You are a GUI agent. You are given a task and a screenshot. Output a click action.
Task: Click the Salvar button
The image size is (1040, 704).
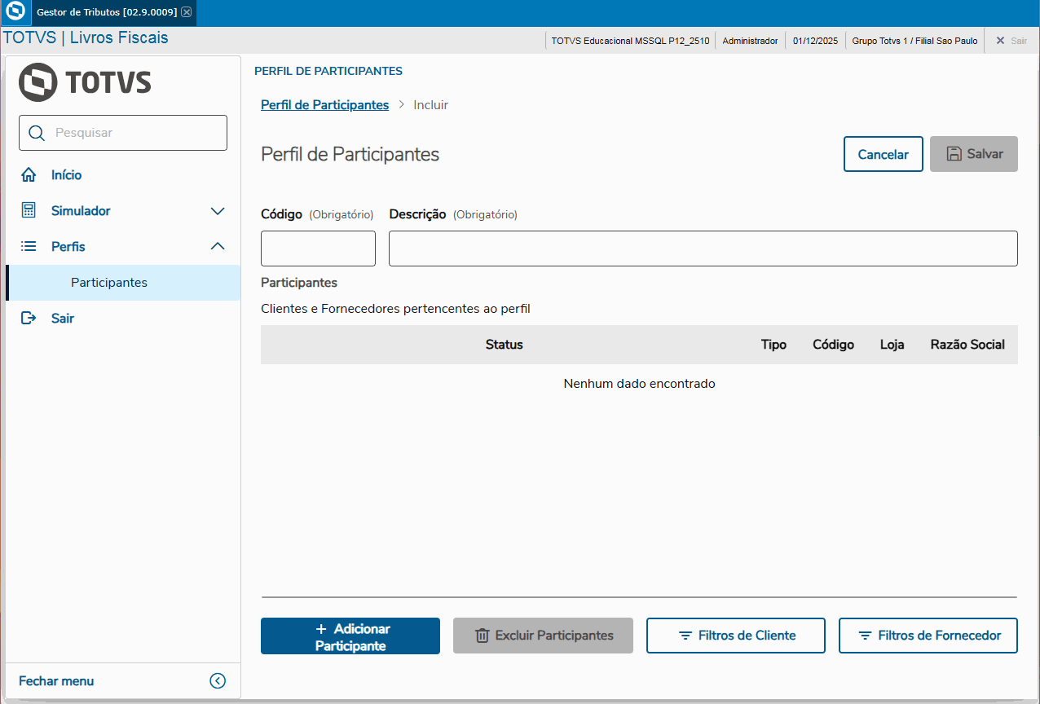pyautogui.click(x=974, y=154)
